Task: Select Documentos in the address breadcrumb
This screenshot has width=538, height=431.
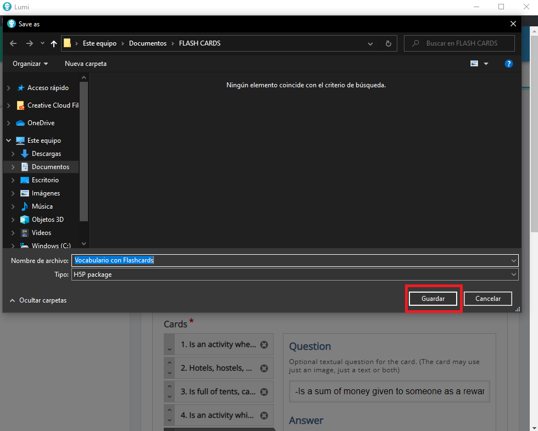Action: pos(147,43)
